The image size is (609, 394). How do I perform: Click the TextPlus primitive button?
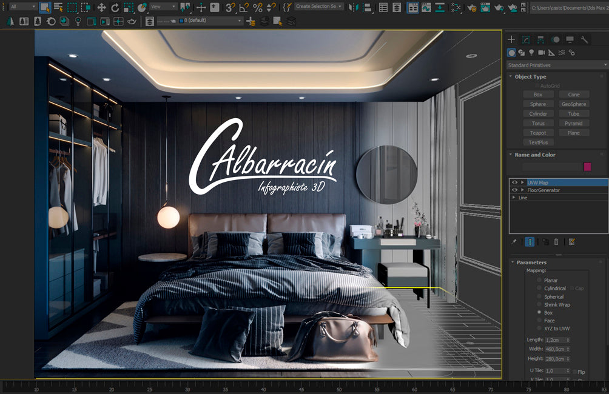[x=538, y=142]
